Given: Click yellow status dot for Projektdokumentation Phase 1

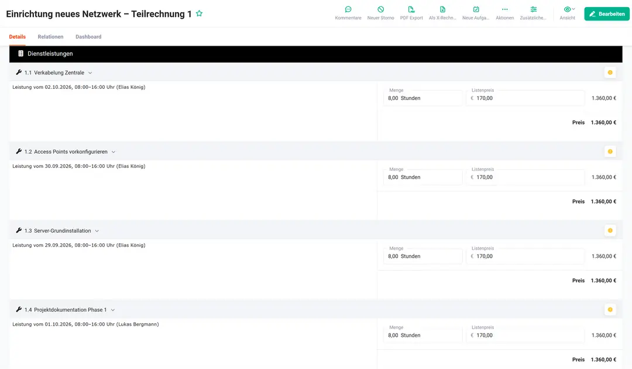Looking at the screenshot, I should point(610,309).
